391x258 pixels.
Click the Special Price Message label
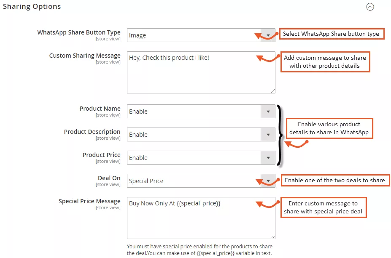pos(89,201)
